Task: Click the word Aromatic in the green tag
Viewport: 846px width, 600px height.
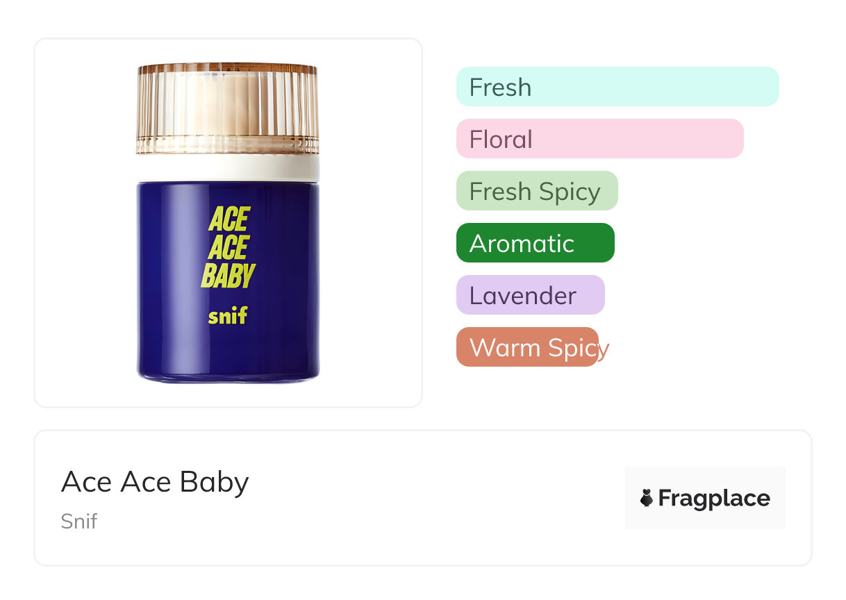Action: click(x=522, y=244)
